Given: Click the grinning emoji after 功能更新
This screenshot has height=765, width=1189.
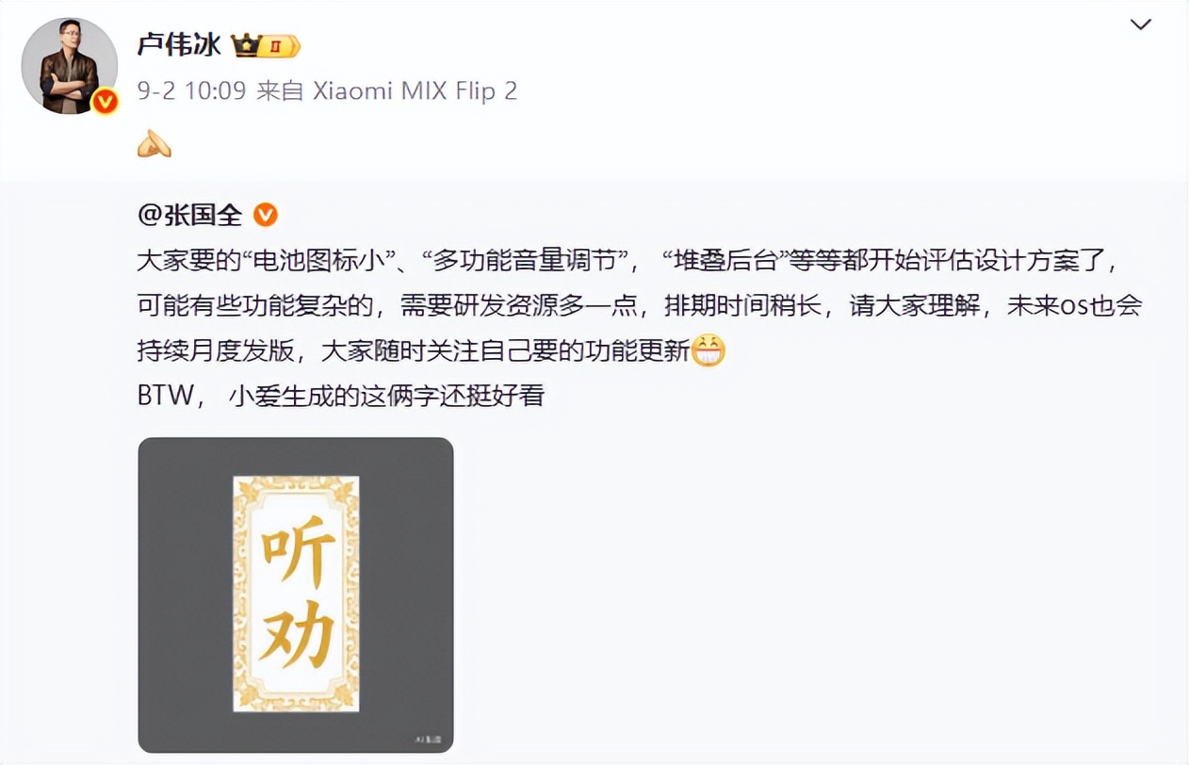Looking at the screenshot, I should click(709, 351).
